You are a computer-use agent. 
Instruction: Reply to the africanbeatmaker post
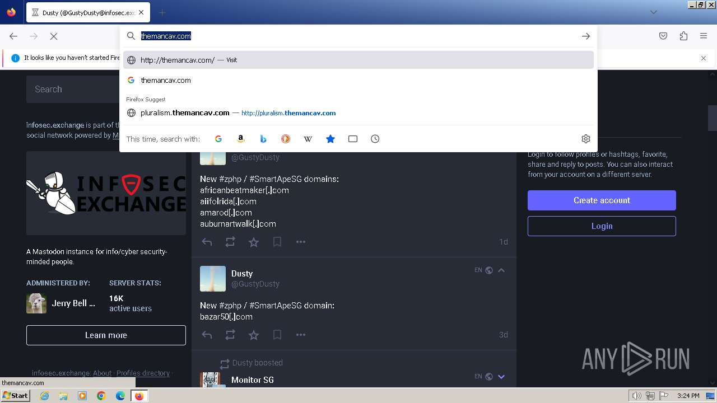coord(207,242)
